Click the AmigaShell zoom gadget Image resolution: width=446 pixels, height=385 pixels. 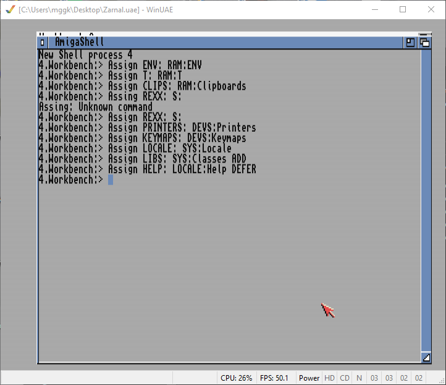[410, 43]
